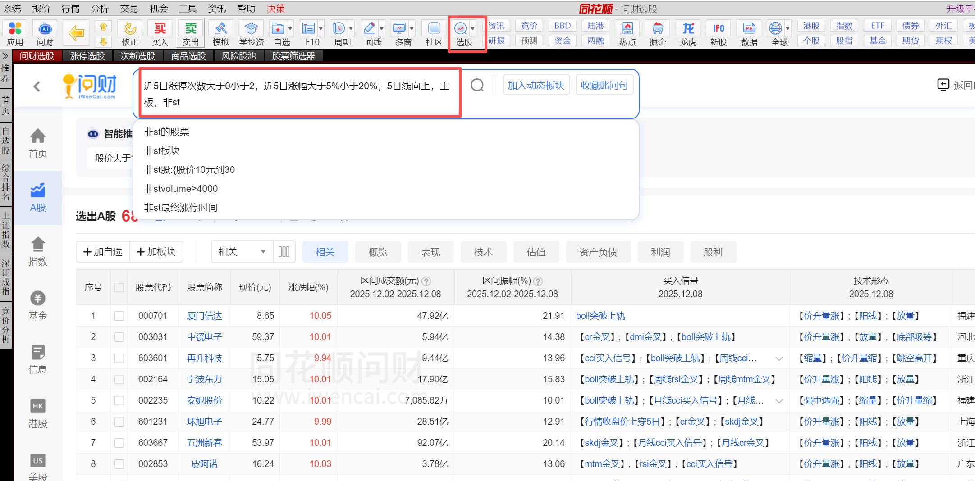Select the checkbox for stock 603601

click(x=119, y=358)
